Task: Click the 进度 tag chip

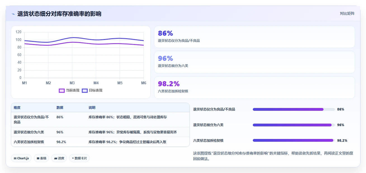Action: tap(59, 158)
